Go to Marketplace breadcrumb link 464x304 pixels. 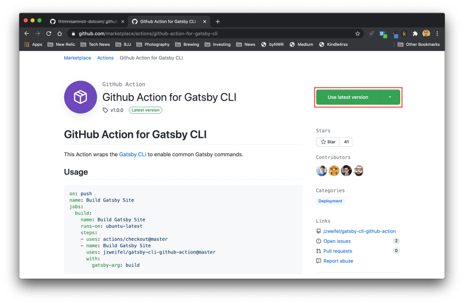coord(78,58)
